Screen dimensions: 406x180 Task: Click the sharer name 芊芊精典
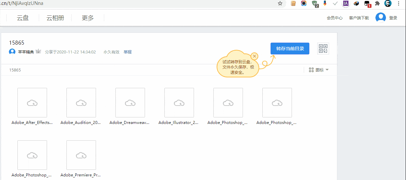pos(26,52)
